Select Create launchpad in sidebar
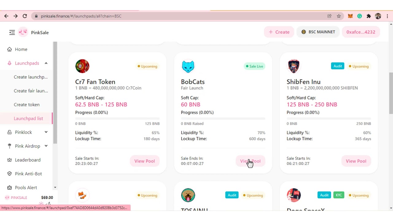 point(31,77)
